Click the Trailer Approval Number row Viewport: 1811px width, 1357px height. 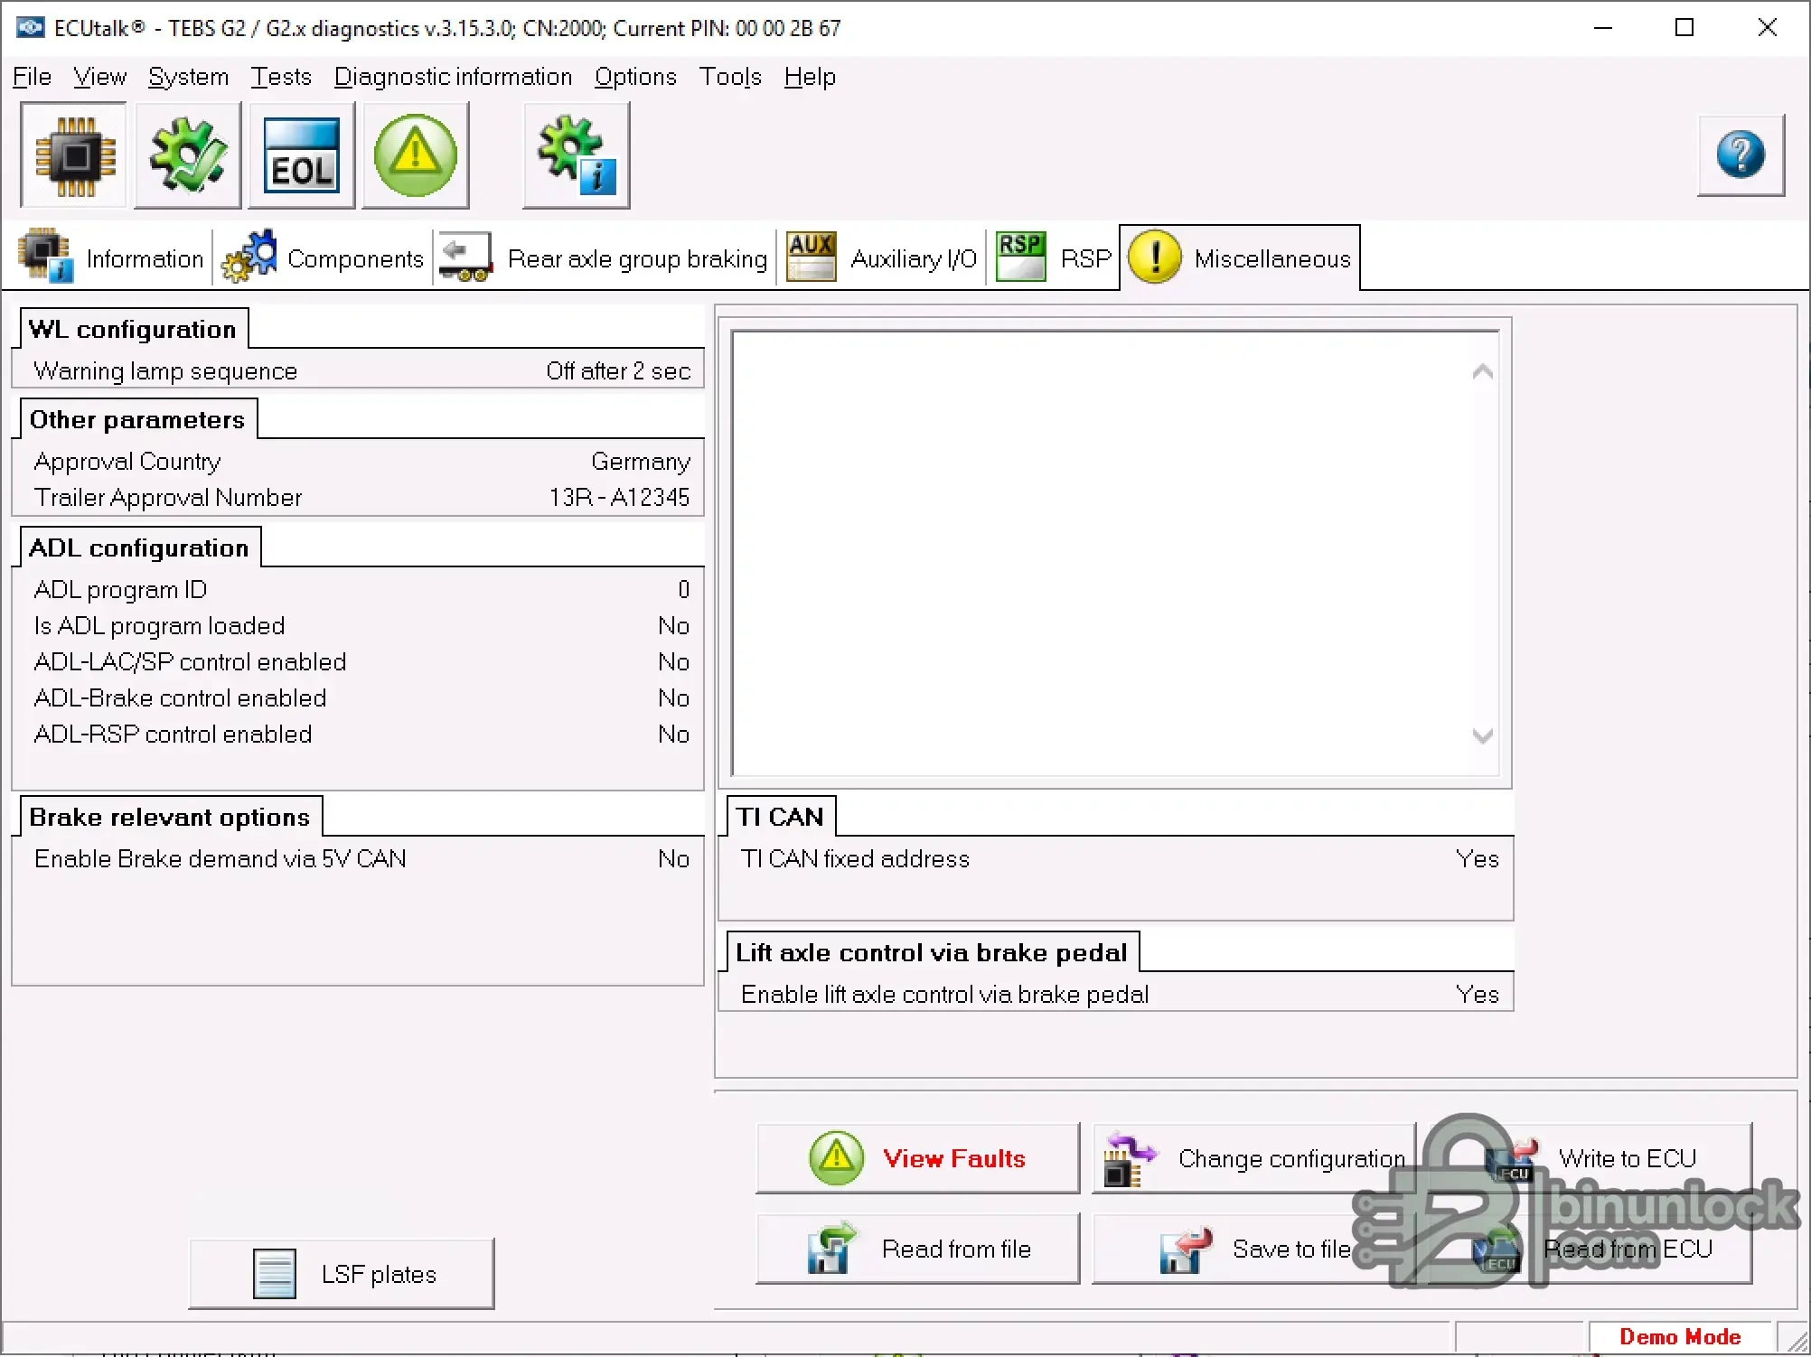(361, 497)
